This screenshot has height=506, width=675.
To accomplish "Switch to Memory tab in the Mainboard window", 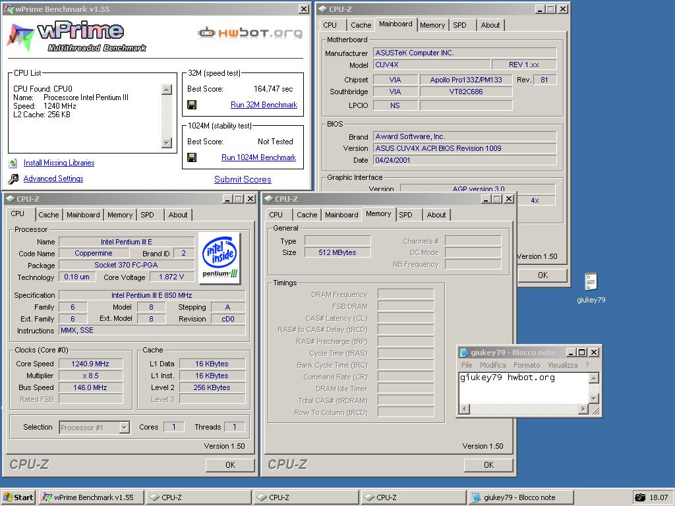I will tap(432, 25).
